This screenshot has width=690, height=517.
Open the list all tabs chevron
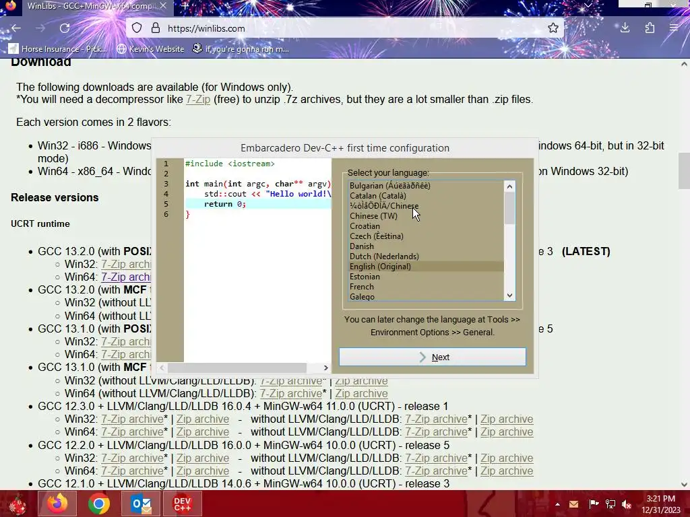click(588, 5)
